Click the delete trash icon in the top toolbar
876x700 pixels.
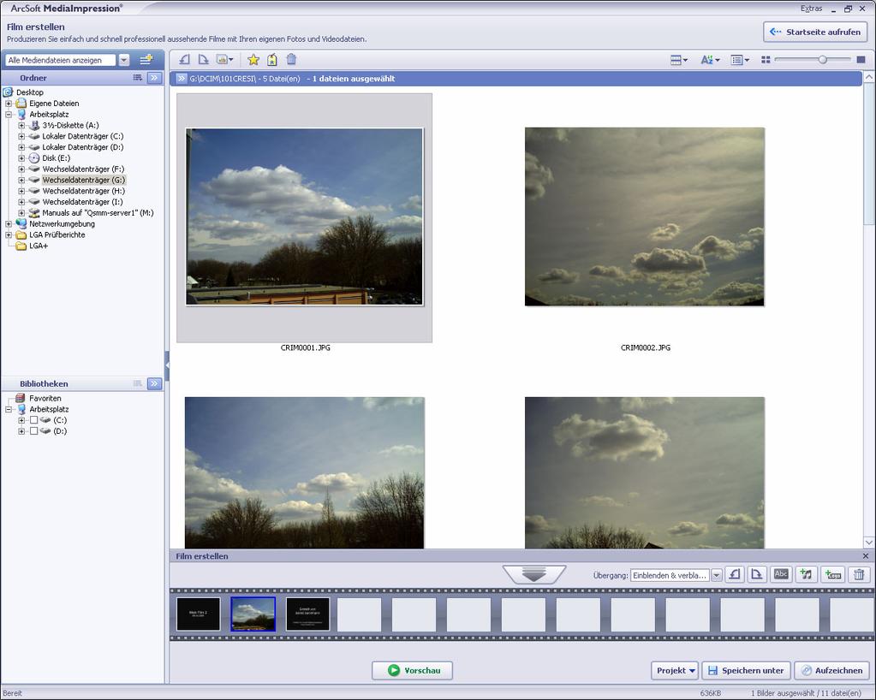click(x=291, y=60)
